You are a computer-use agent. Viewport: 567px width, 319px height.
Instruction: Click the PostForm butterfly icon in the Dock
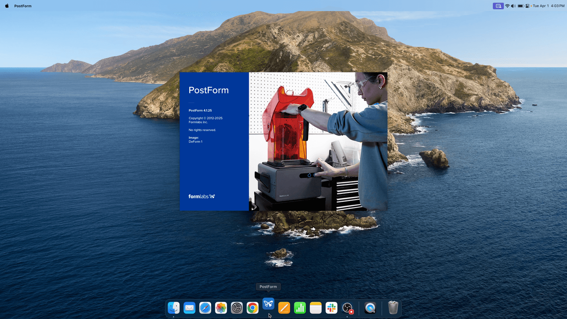[x=268, y=304]
